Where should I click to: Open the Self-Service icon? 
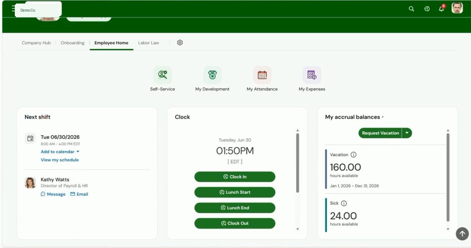(163, 75)
